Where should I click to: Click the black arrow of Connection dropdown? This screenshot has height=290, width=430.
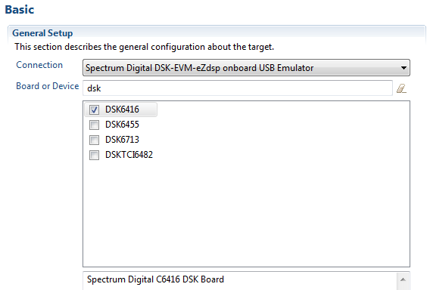[404, 68]
